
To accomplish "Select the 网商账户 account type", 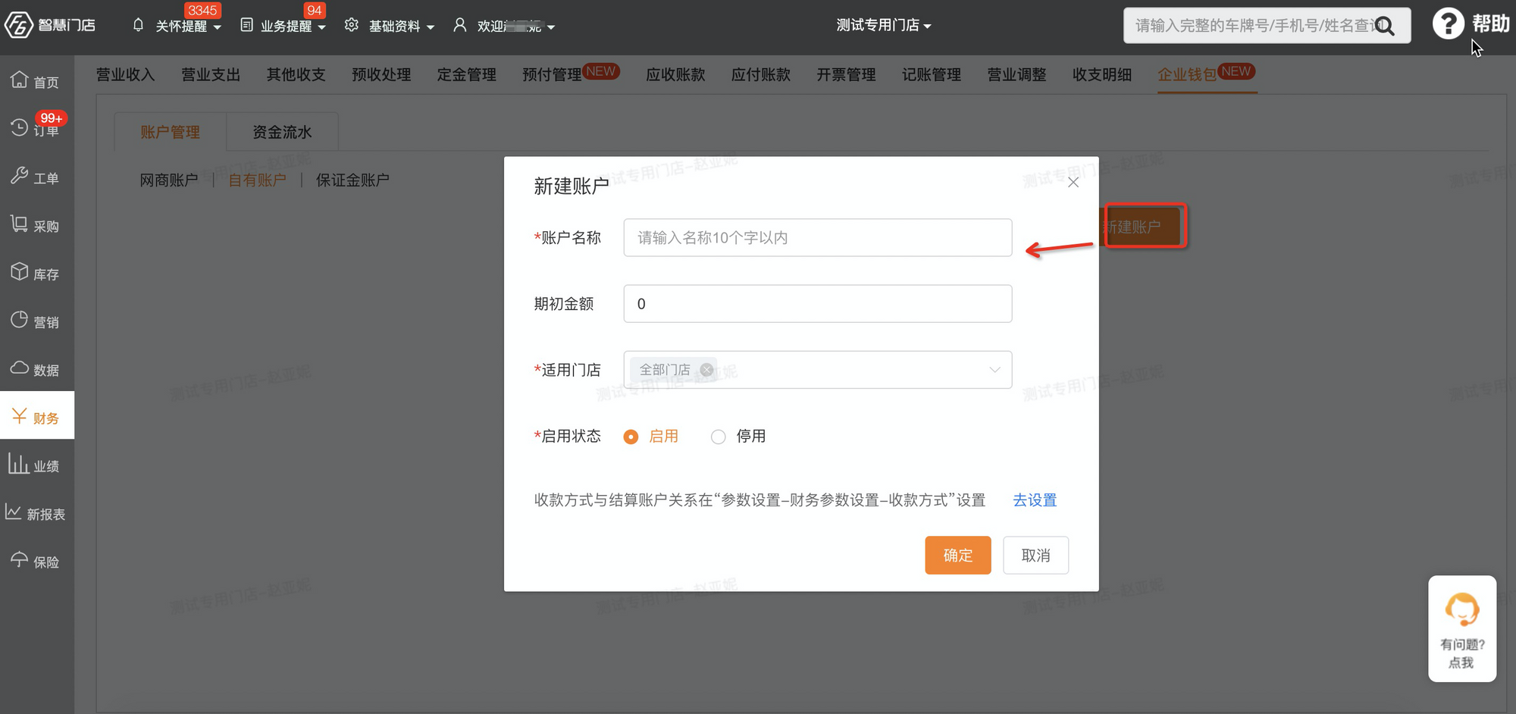I will [169, 180].
